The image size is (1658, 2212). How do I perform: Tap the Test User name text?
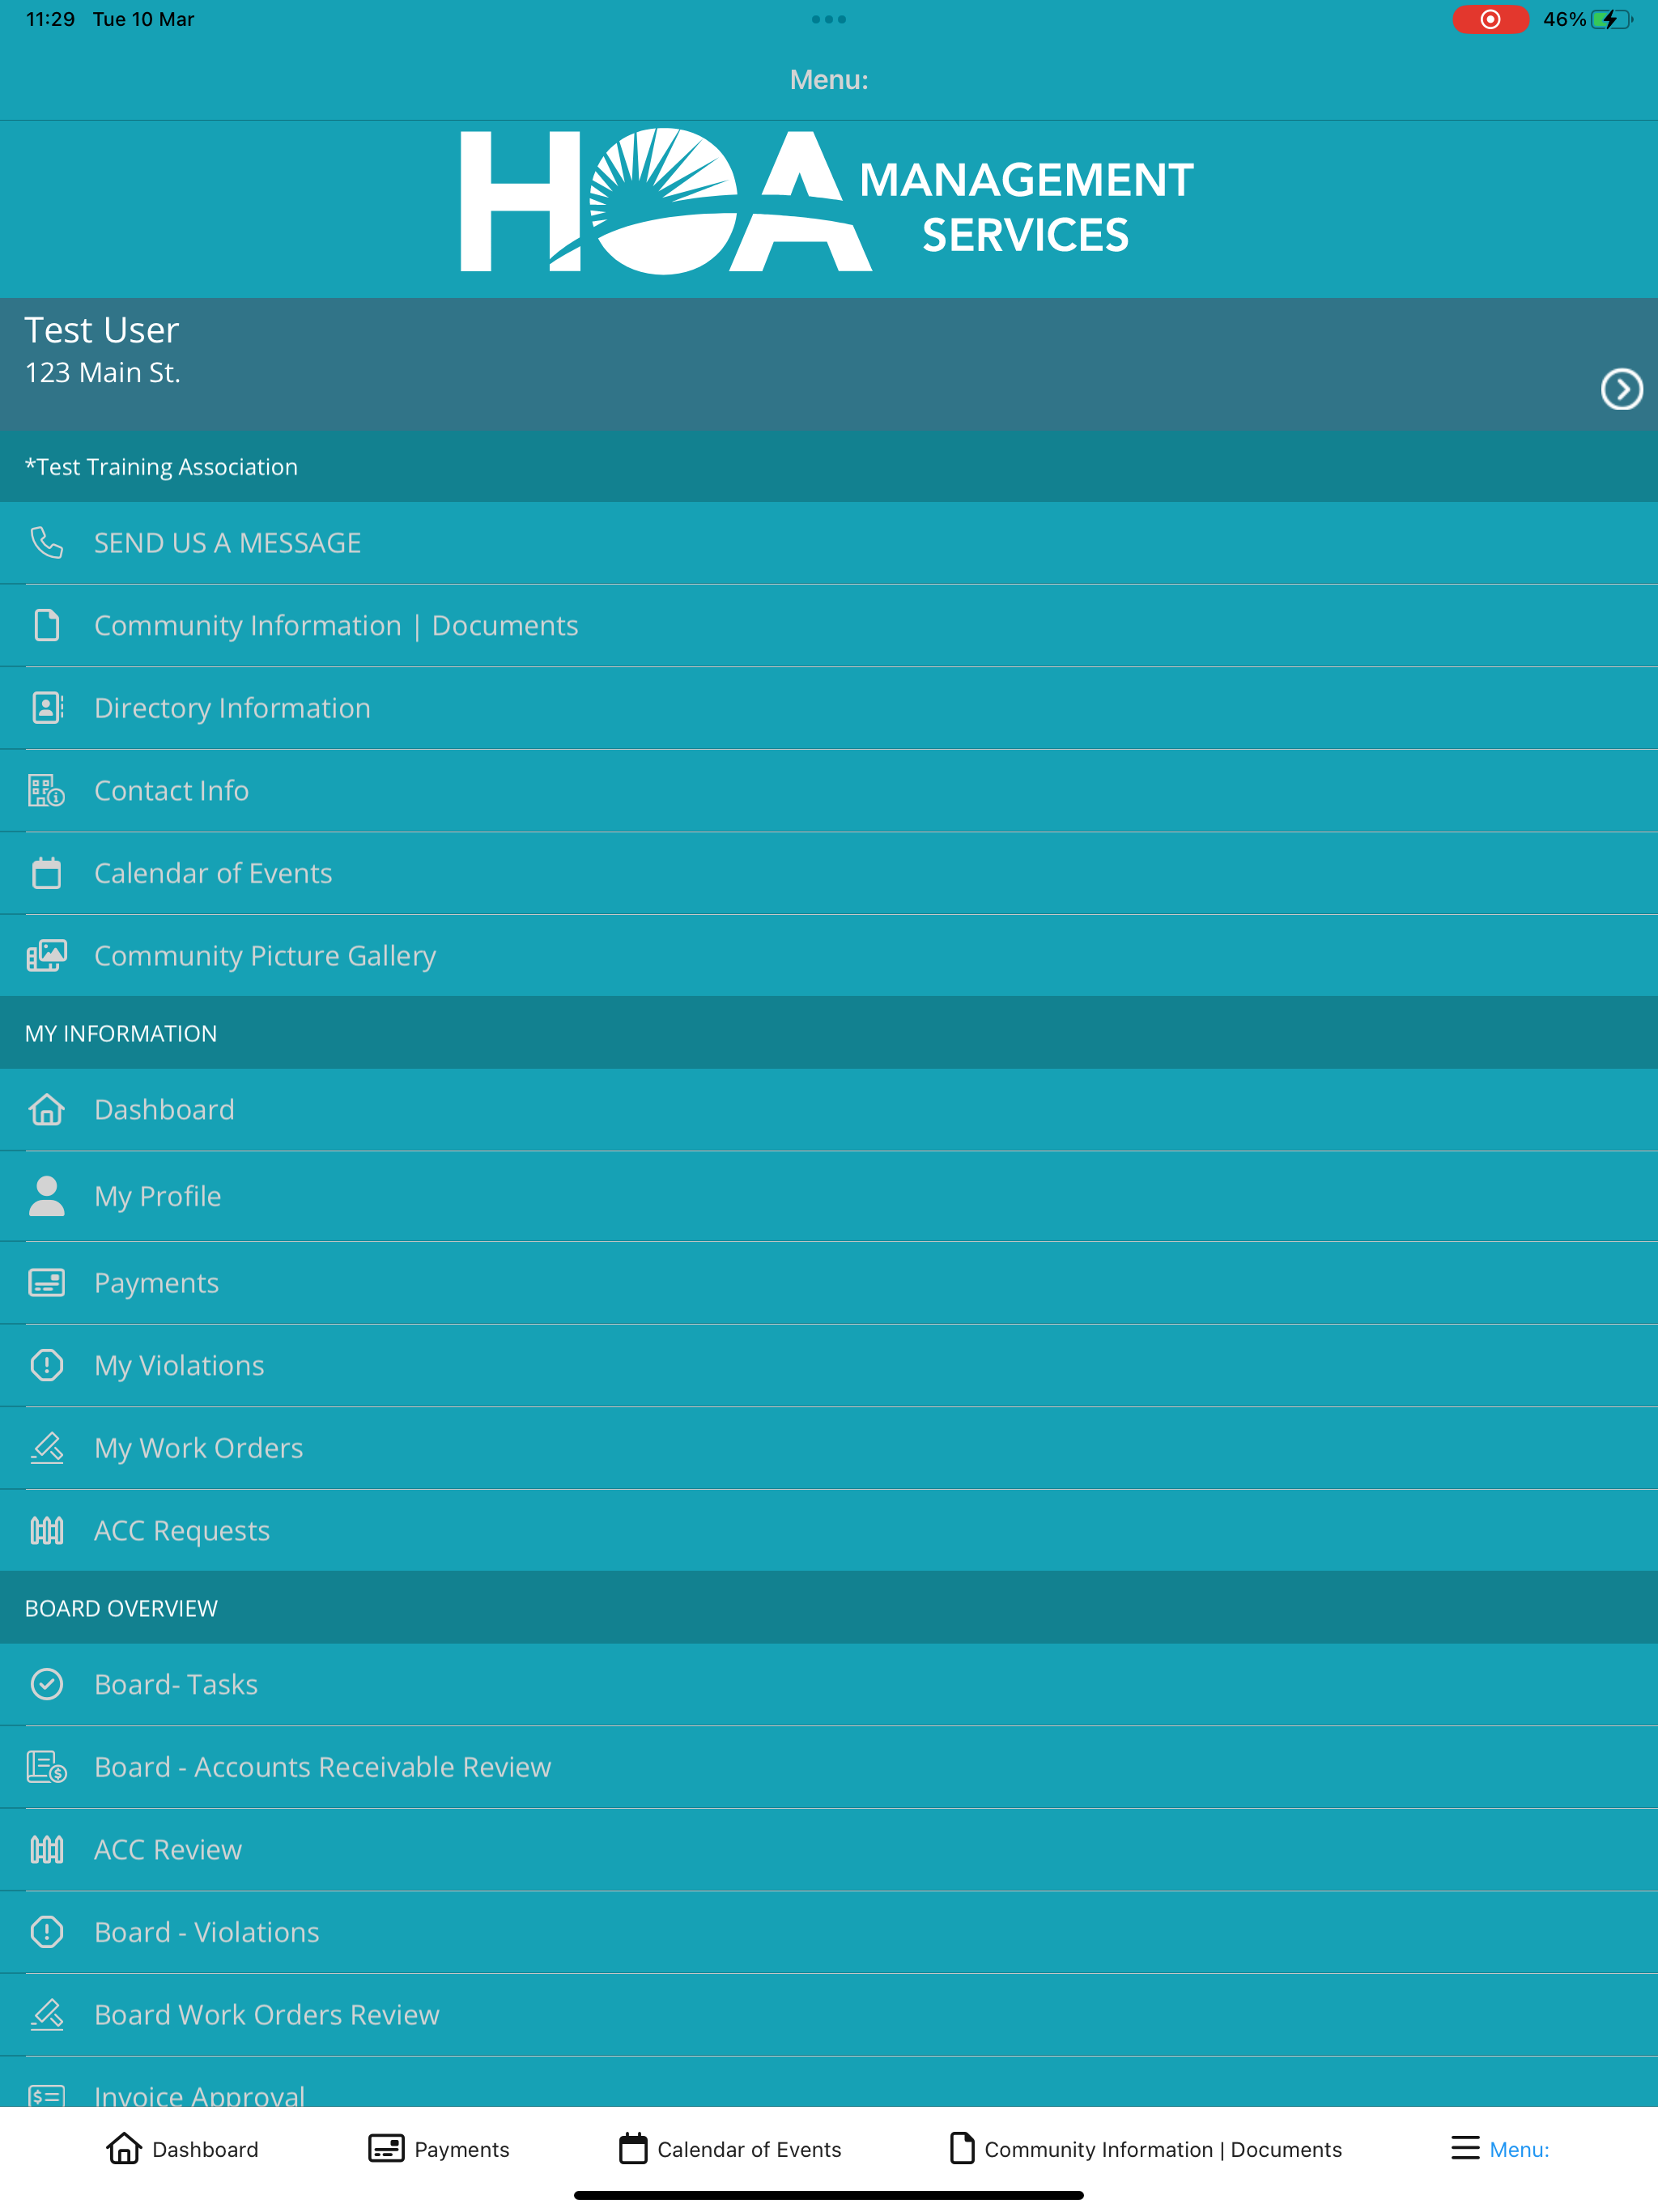click(101, 330)
